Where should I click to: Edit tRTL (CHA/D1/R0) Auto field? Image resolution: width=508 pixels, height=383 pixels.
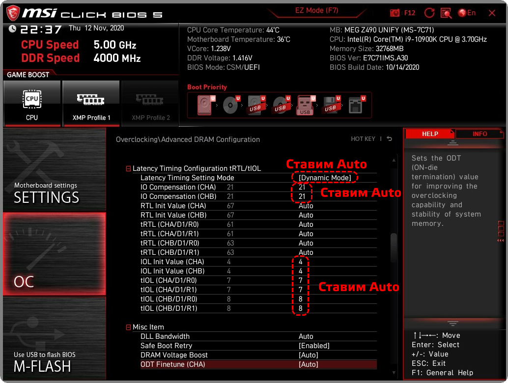tap(306, 224)
